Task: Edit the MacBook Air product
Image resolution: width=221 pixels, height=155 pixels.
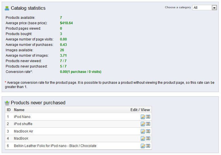Action: click(x=143, y=131)
